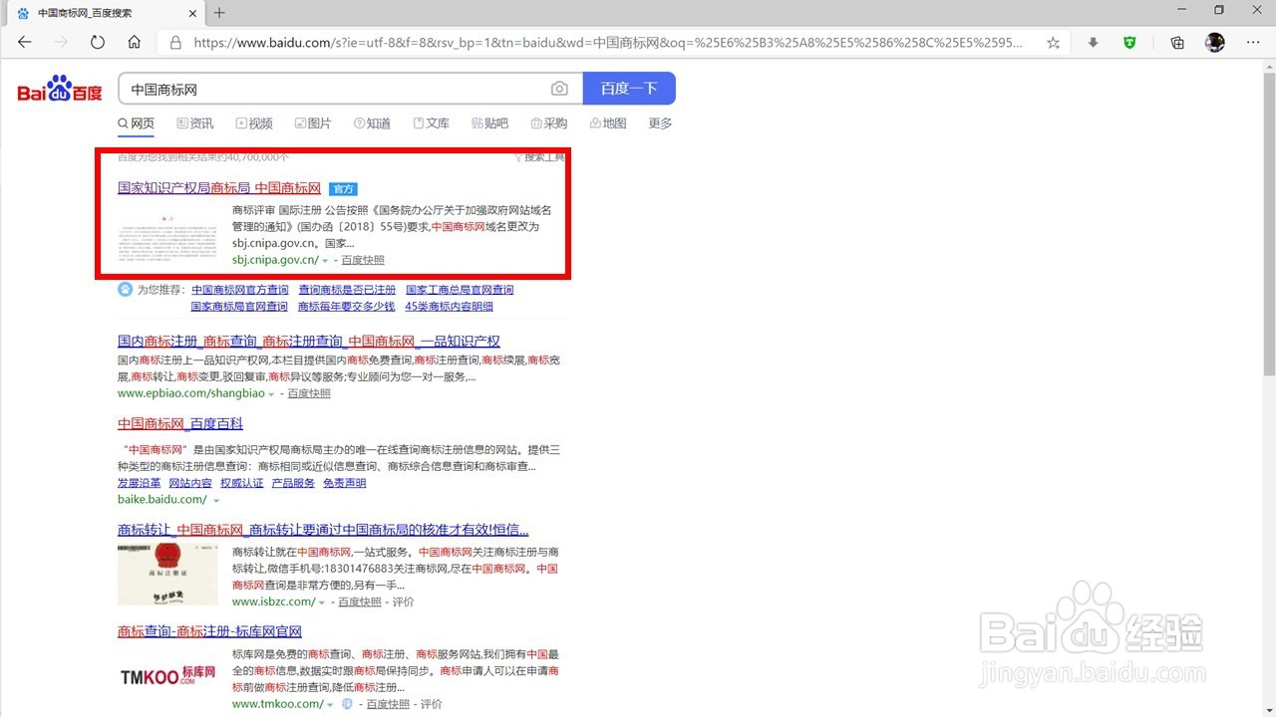Click 国家商标局官网查询 suggestion

[239, 307]
